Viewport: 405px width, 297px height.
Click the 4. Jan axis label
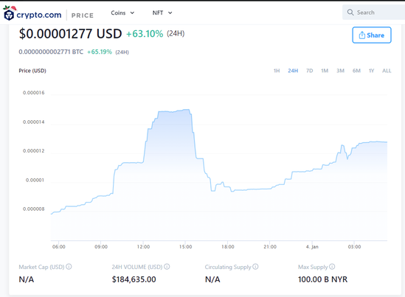[312, 247]
